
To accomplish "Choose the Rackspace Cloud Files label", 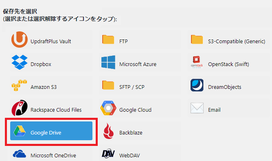I will (56, 110).
